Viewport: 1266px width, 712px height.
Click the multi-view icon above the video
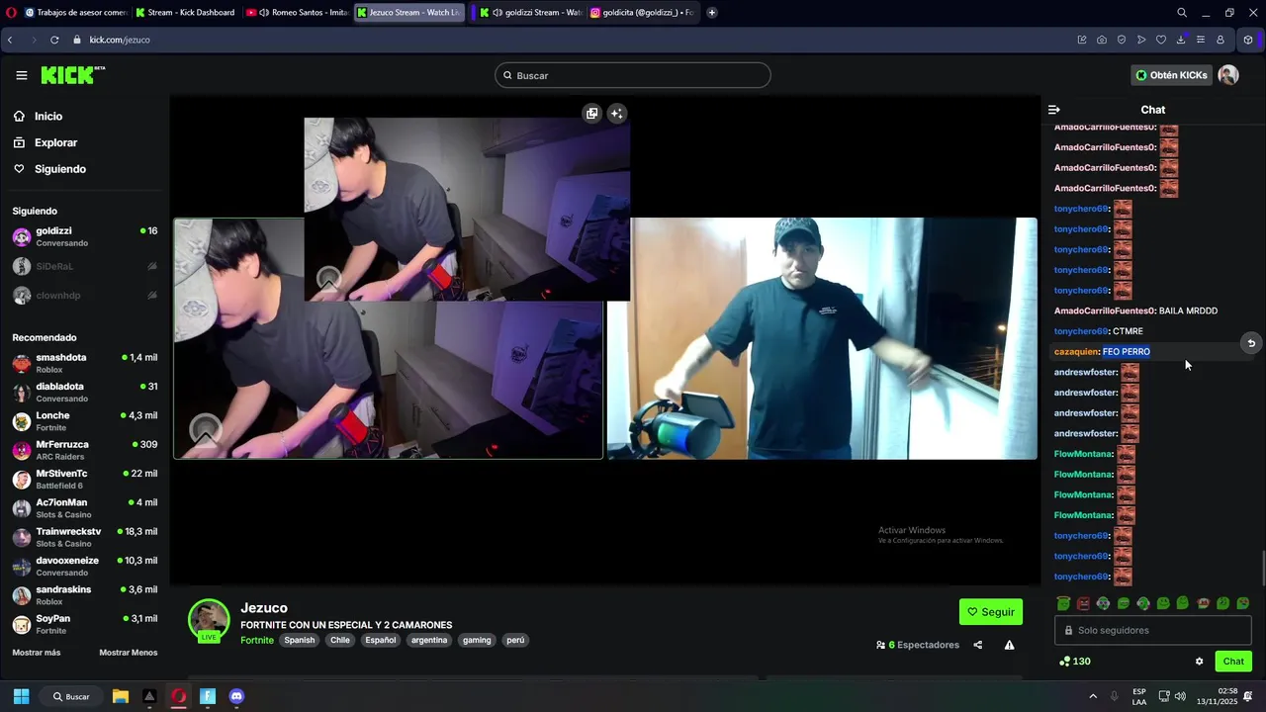(x=591, y=113)
